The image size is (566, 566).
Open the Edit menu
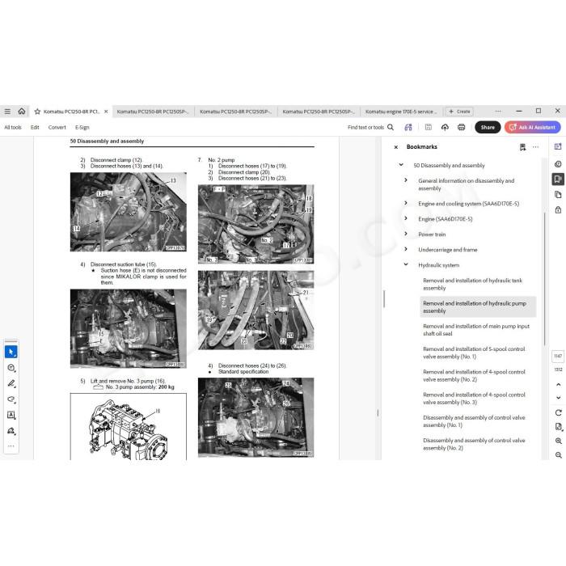pos(35,128)
